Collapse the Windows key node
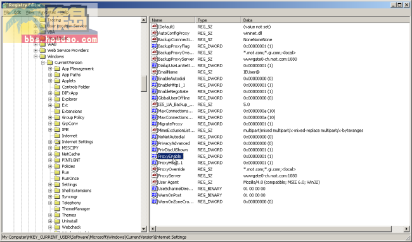 (x=35, y=56)
